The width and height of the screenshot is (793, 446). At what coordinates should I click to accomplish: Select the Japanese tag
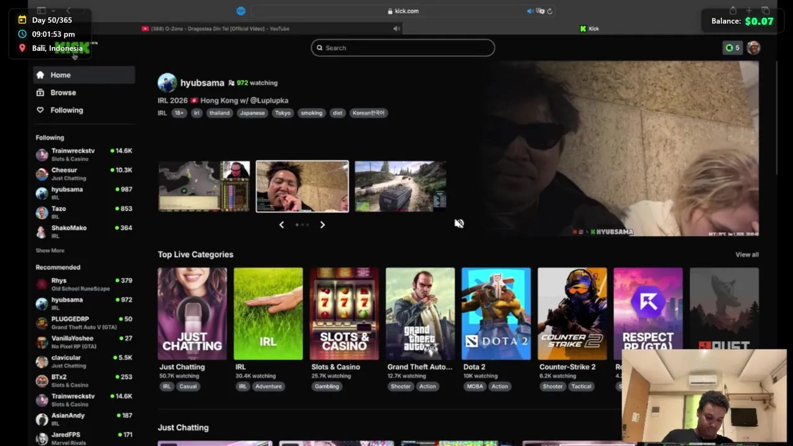(x=252, y=113)
